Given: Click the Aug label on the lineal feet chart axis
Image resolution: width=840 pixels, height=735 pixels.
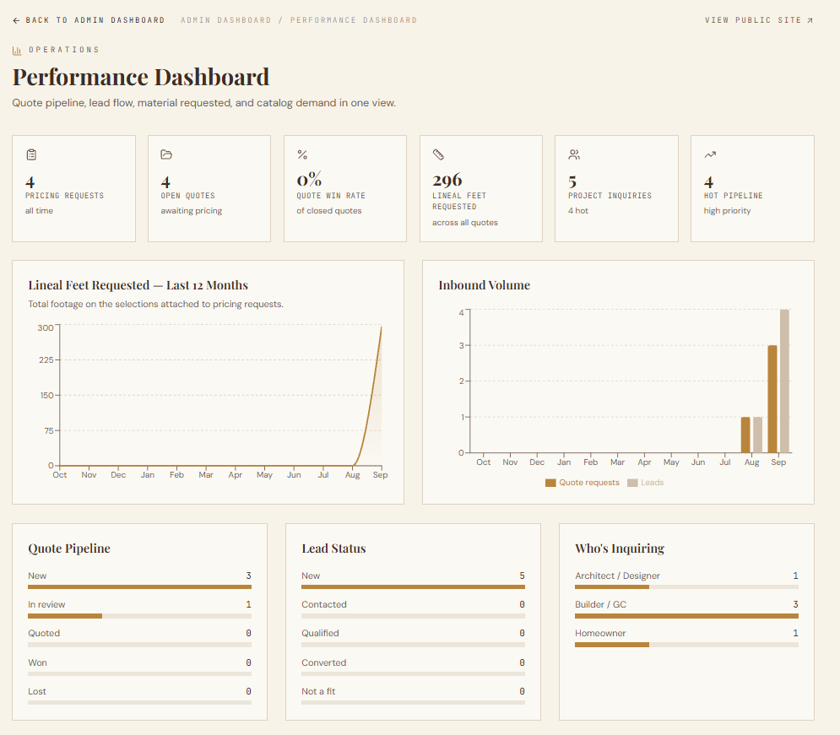Looking at the screenshot, I should point(353,475).
